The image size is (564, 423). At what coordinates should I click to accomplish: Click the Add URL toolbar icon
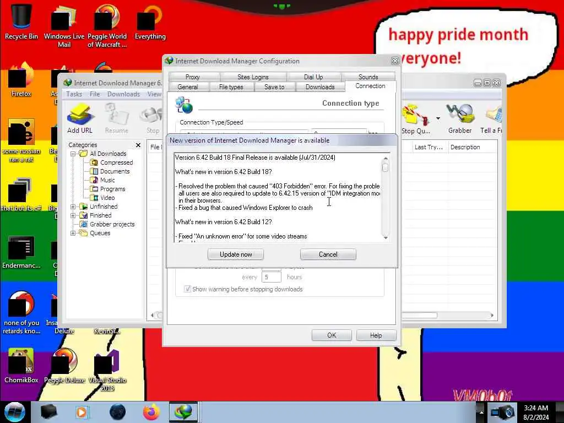tap(79, 118)
